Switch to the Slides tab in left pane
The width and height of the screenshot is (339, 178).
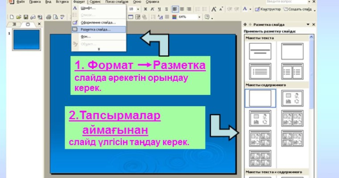click(x=28, y=24)
